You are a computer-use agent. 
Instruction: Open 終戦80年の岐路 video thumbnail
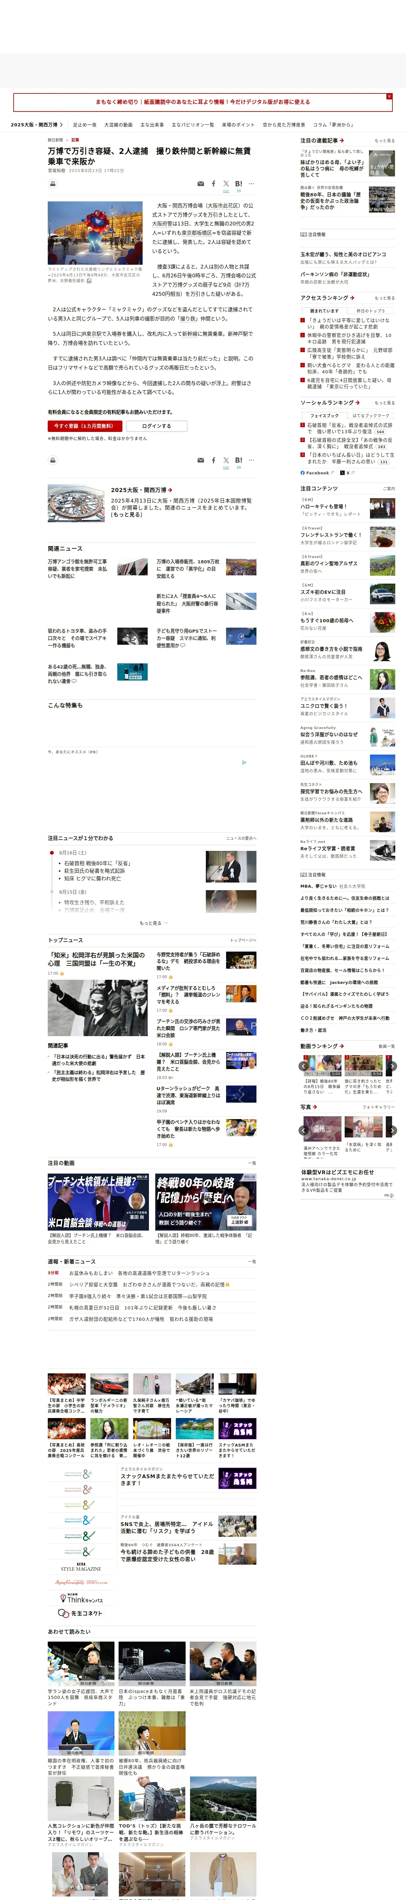206,1202
